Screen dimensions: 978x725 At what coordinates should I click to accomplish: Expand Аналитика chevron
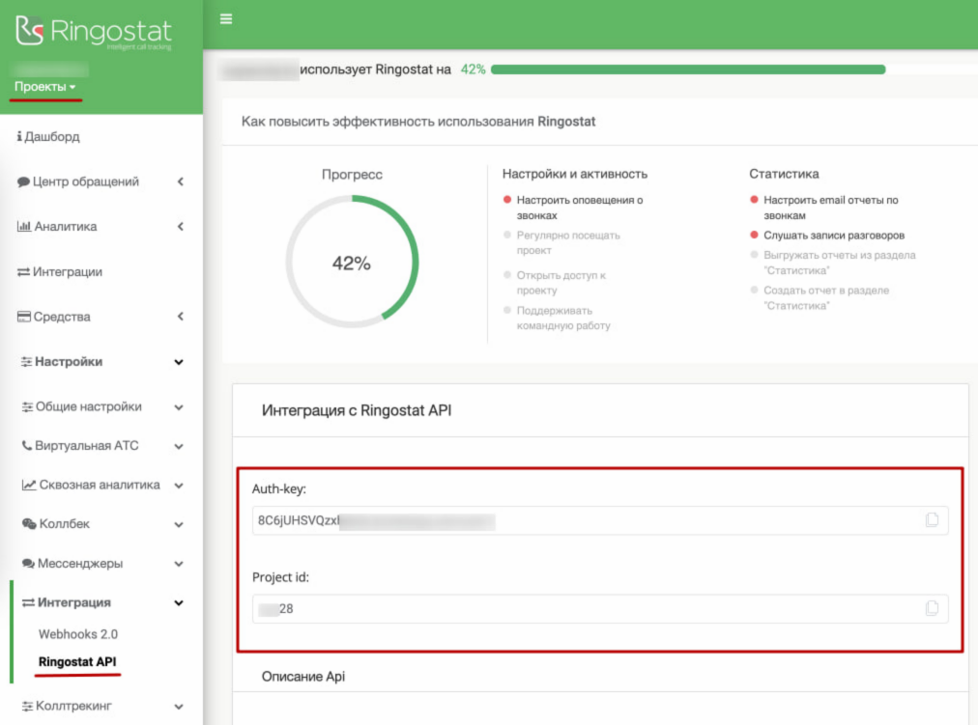pos(181,227)
